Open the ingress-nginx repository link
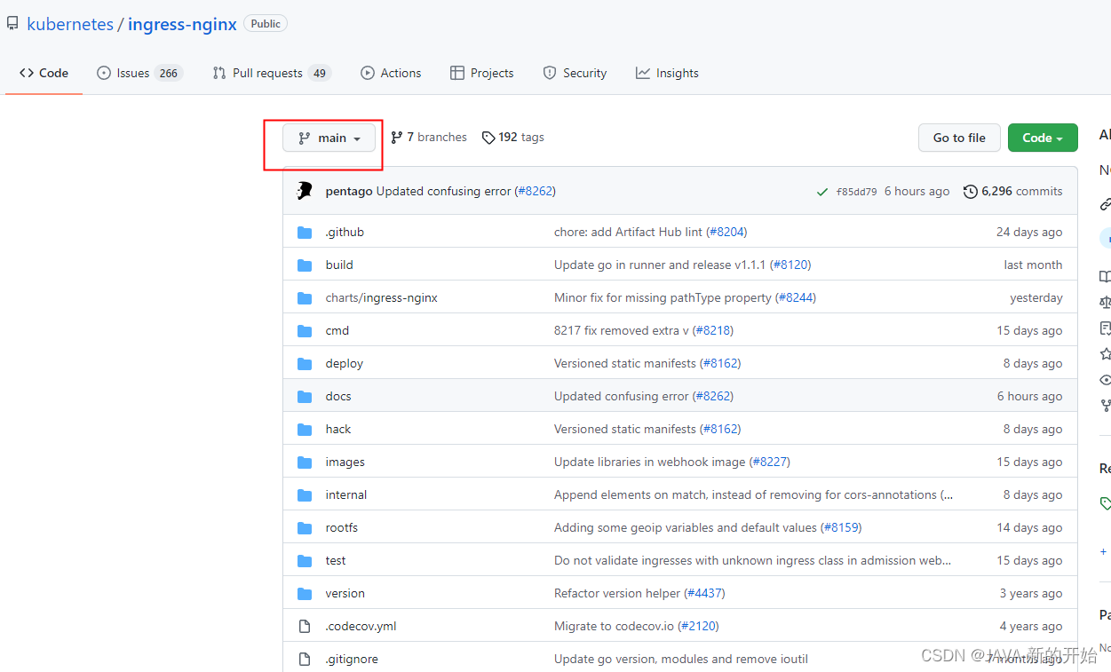The width and height of the screenshot is (1111, 672). coord(182,24)
